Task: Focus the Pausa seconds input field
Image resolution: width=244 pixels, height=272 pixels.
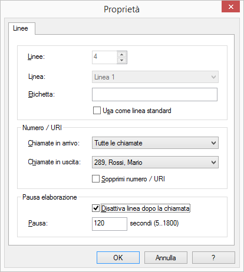Action: click(110, 224)
